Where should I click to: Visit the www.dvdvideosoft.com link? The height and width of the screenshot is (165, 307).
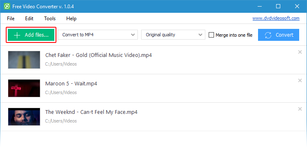[276, 18]
